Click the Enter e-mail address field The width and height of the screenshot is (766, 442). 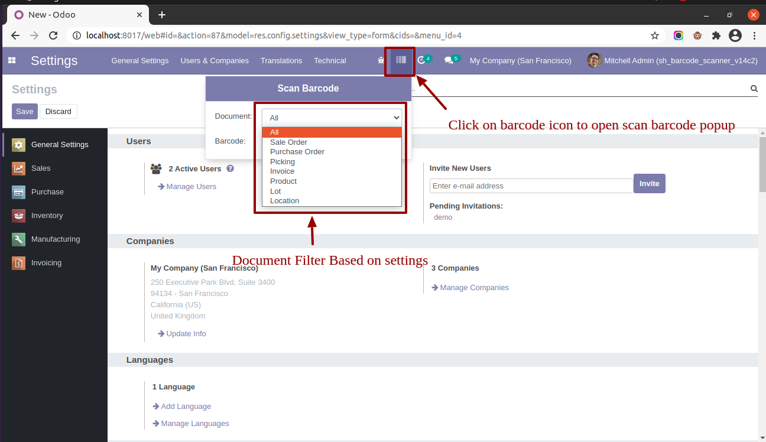click(x=531, y=186)
